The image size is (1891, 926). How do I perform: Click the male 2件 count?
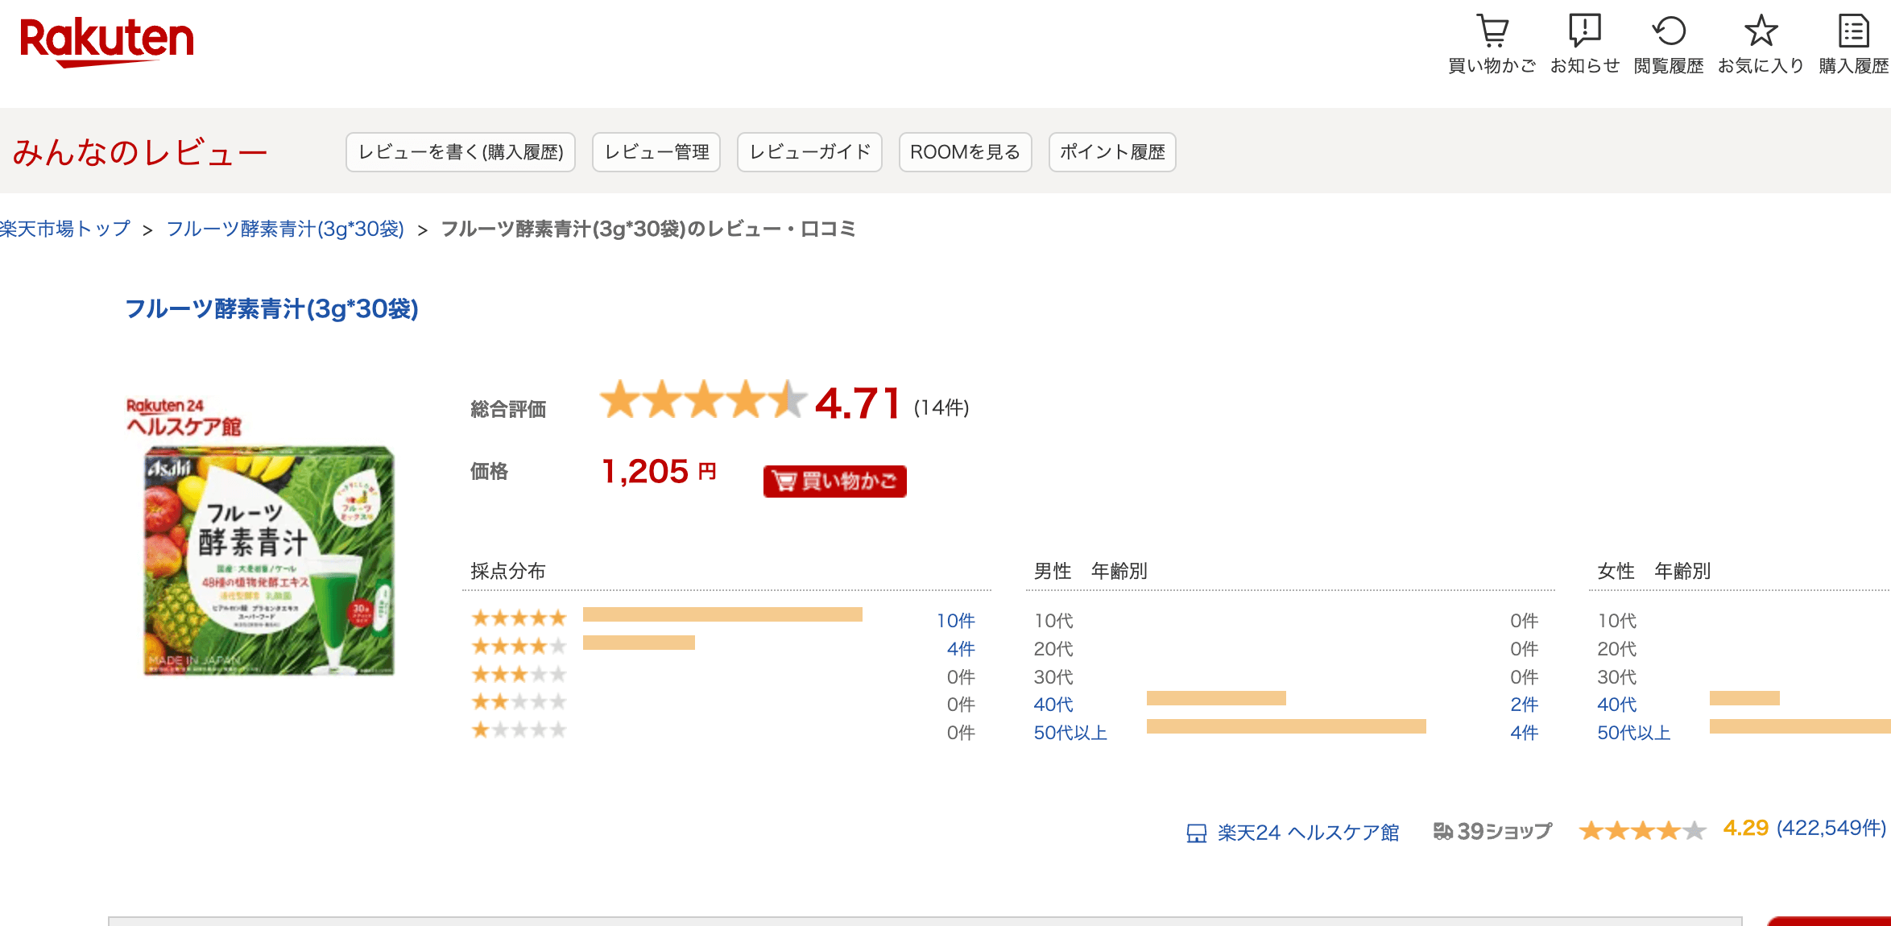1525,705
